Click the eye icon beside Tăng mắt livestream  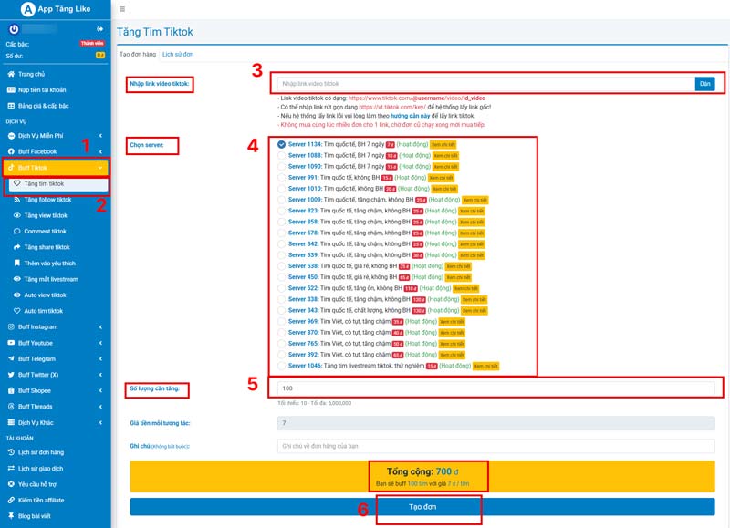coord(17,279)
